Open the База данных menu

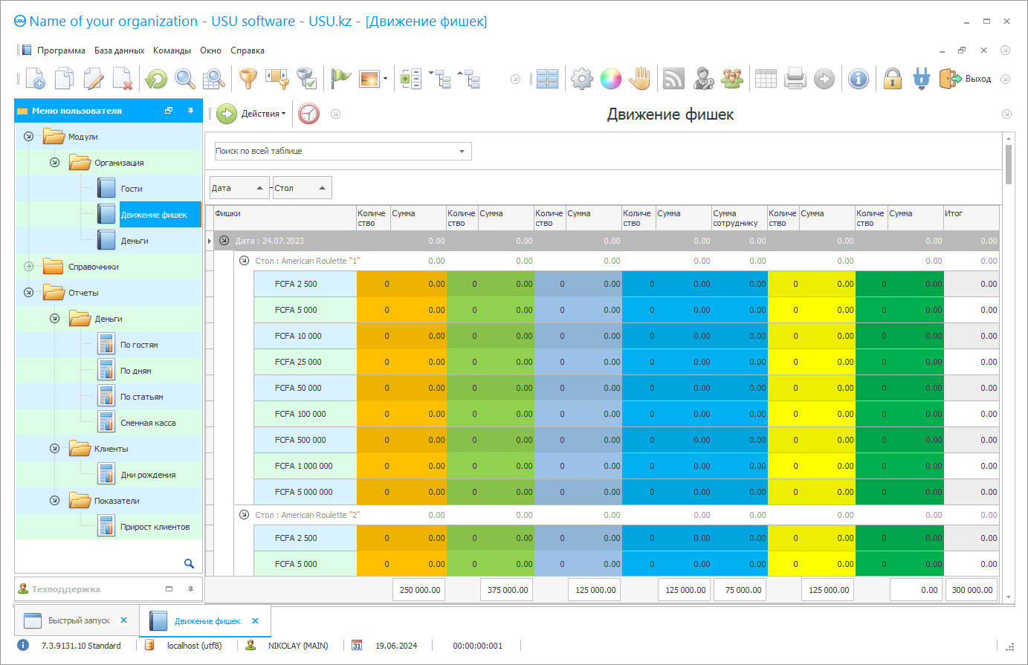[119, 51]
